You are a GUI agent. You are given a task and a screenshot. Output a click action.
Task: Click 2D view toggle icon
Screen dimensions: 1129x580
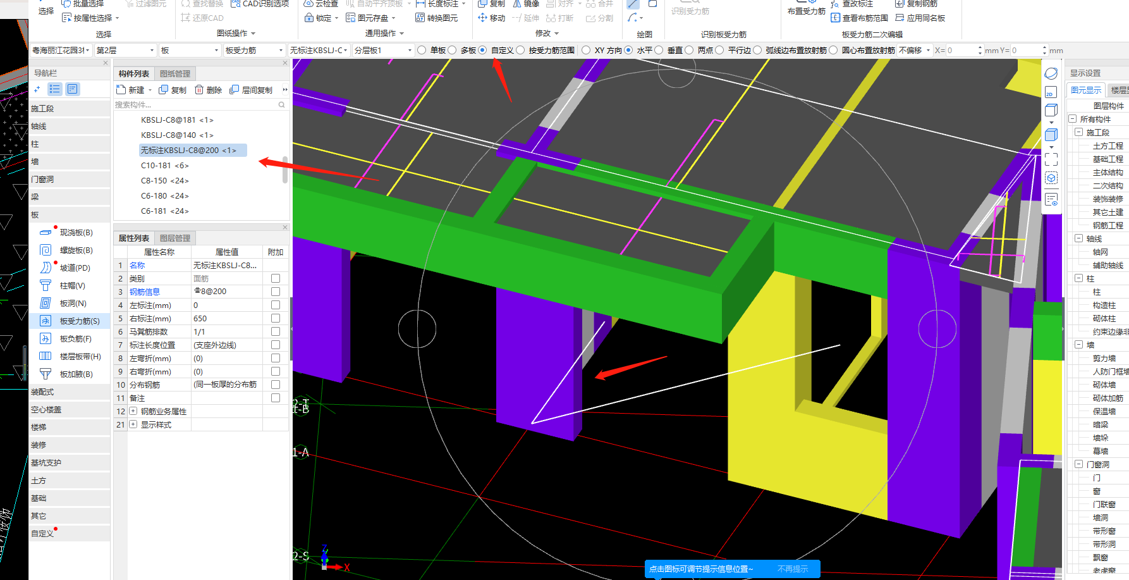[1051, 92]
